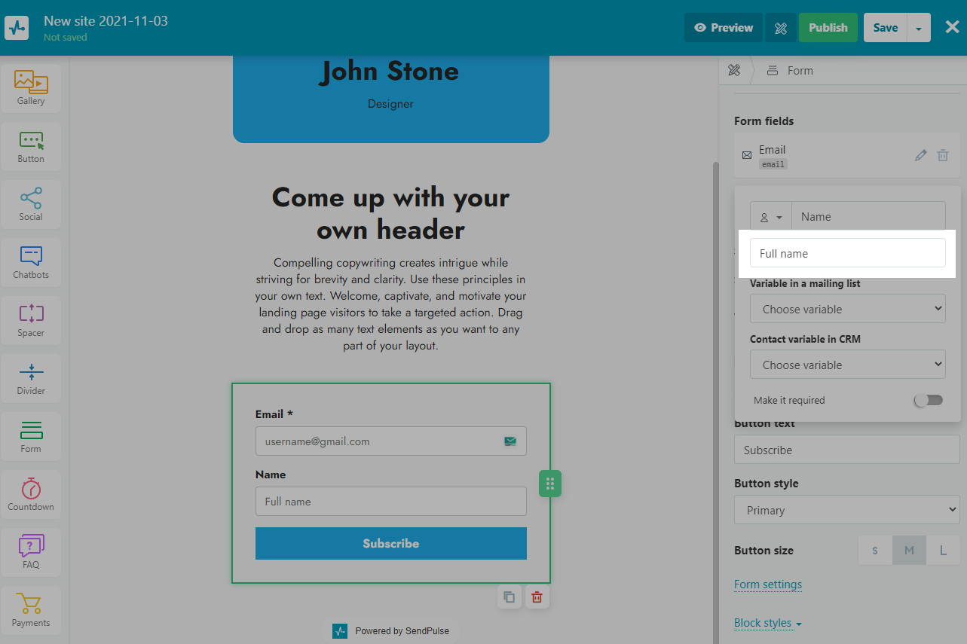Click the Form breadcrumb tab

point(799,71)
